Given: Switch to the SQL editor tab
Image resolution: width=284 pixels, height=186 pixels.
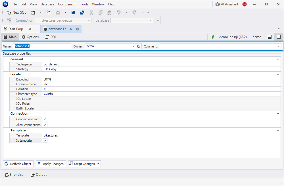Looking at the screenshot, I should (51, 37).
